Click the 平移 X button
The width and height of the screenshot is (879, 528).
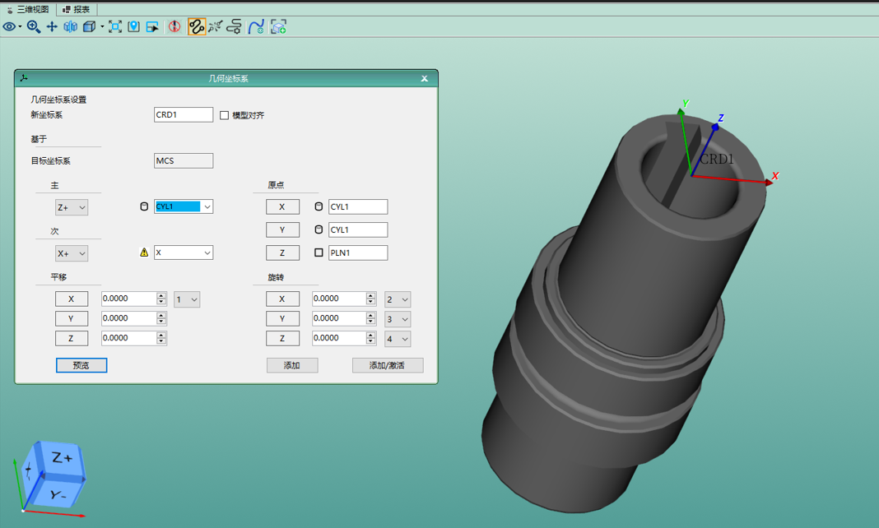(72, 299)
